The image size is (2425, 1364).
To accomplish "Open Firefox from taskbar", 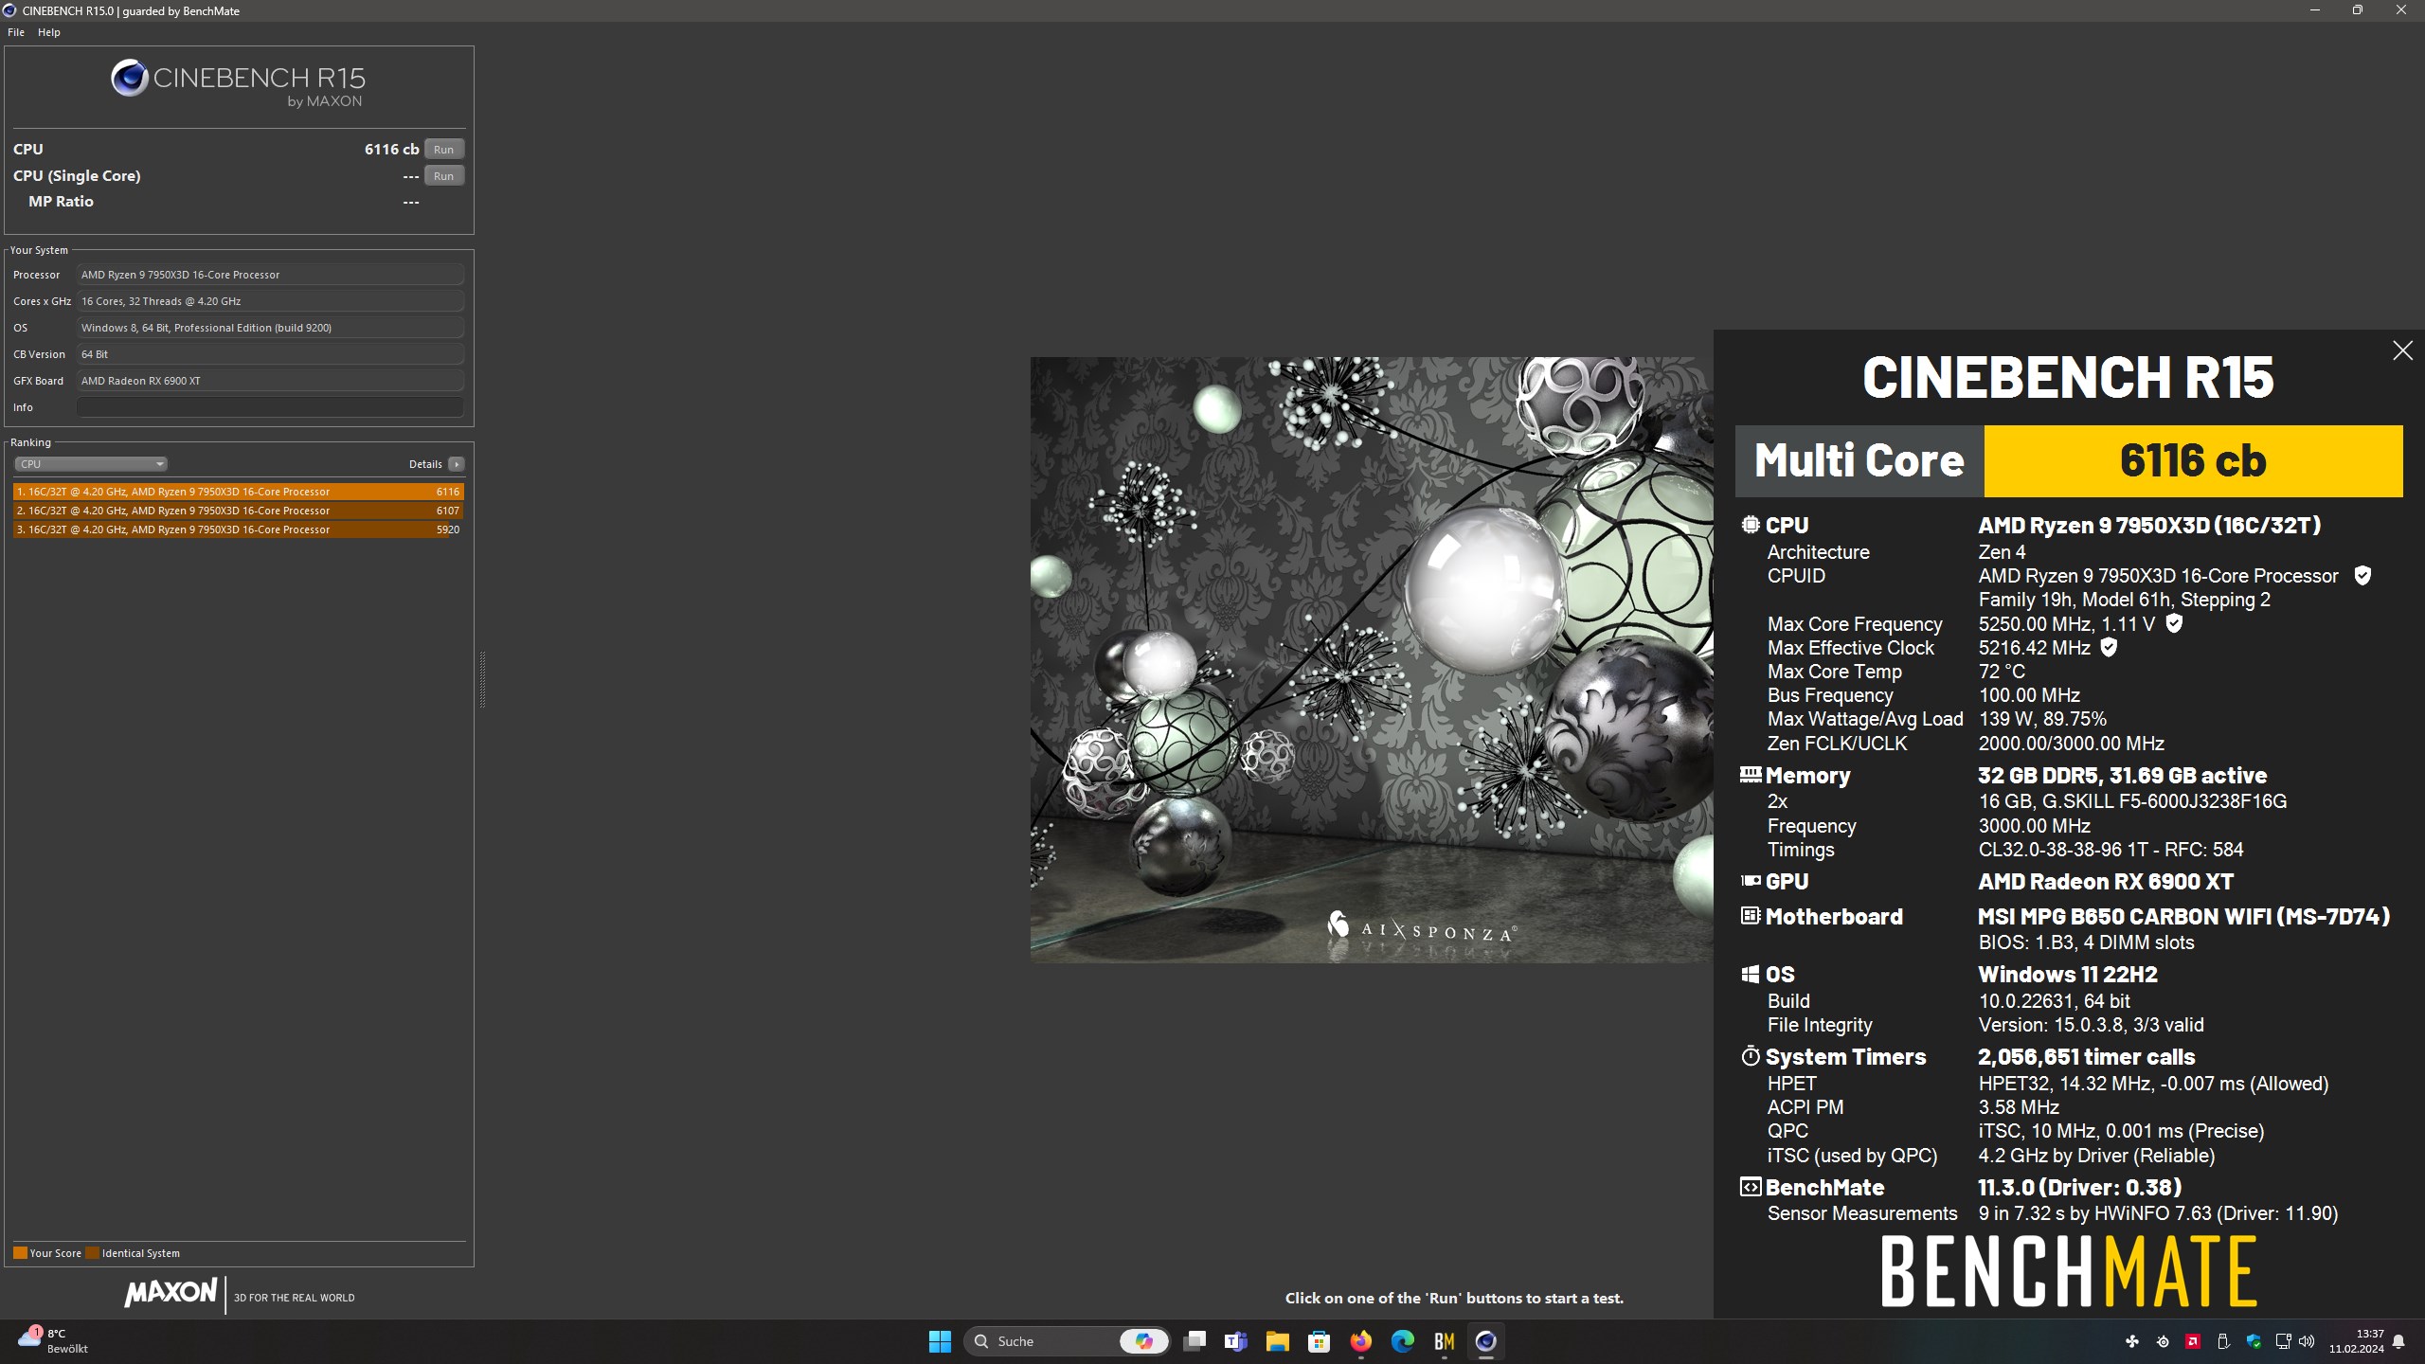I will pyautogui.click(x=1361, y=1341).
